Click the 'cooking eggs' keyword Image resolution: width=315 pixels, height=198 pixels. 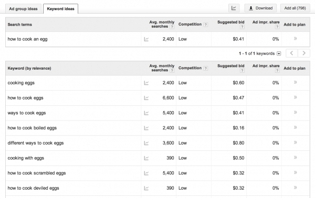[x=21, y=83]
